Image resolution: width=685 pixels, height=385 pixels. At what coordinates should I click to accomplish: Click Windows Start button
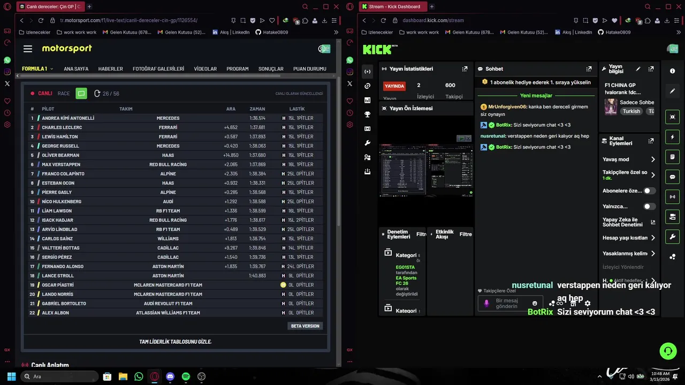click(11, 376)
